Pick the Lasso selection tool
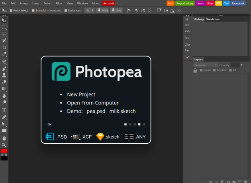Screen dimensions: 251x183 coord(4,34)
